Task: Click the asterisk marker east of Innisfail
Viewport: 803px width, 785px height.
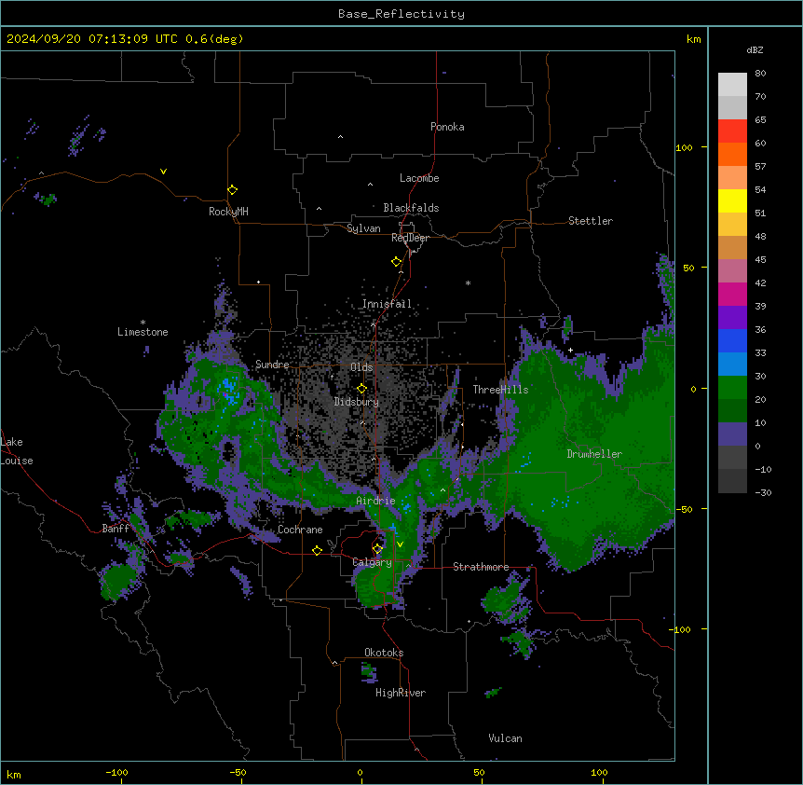Action: pos(468,282)
